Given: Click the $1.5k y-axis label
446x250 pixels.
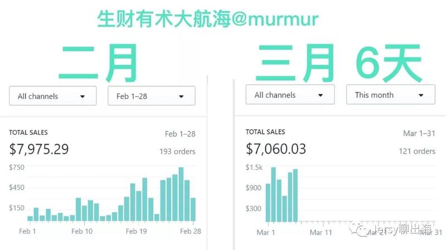Looking at the screenshot, I should pos(254,168).
